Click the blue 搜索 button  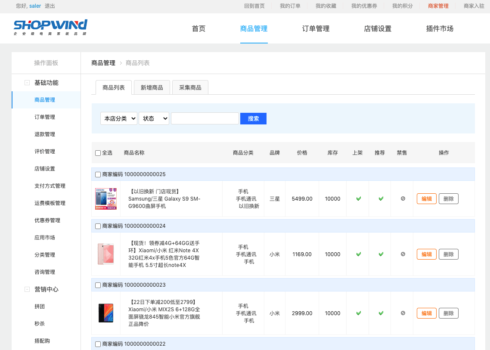(x=254, y=118)
